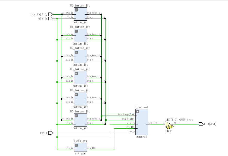Click the clk_in pin on U_clk_gen
This screenshot has width=228, height=156.
pyautogui.click(x=69, y=148)
